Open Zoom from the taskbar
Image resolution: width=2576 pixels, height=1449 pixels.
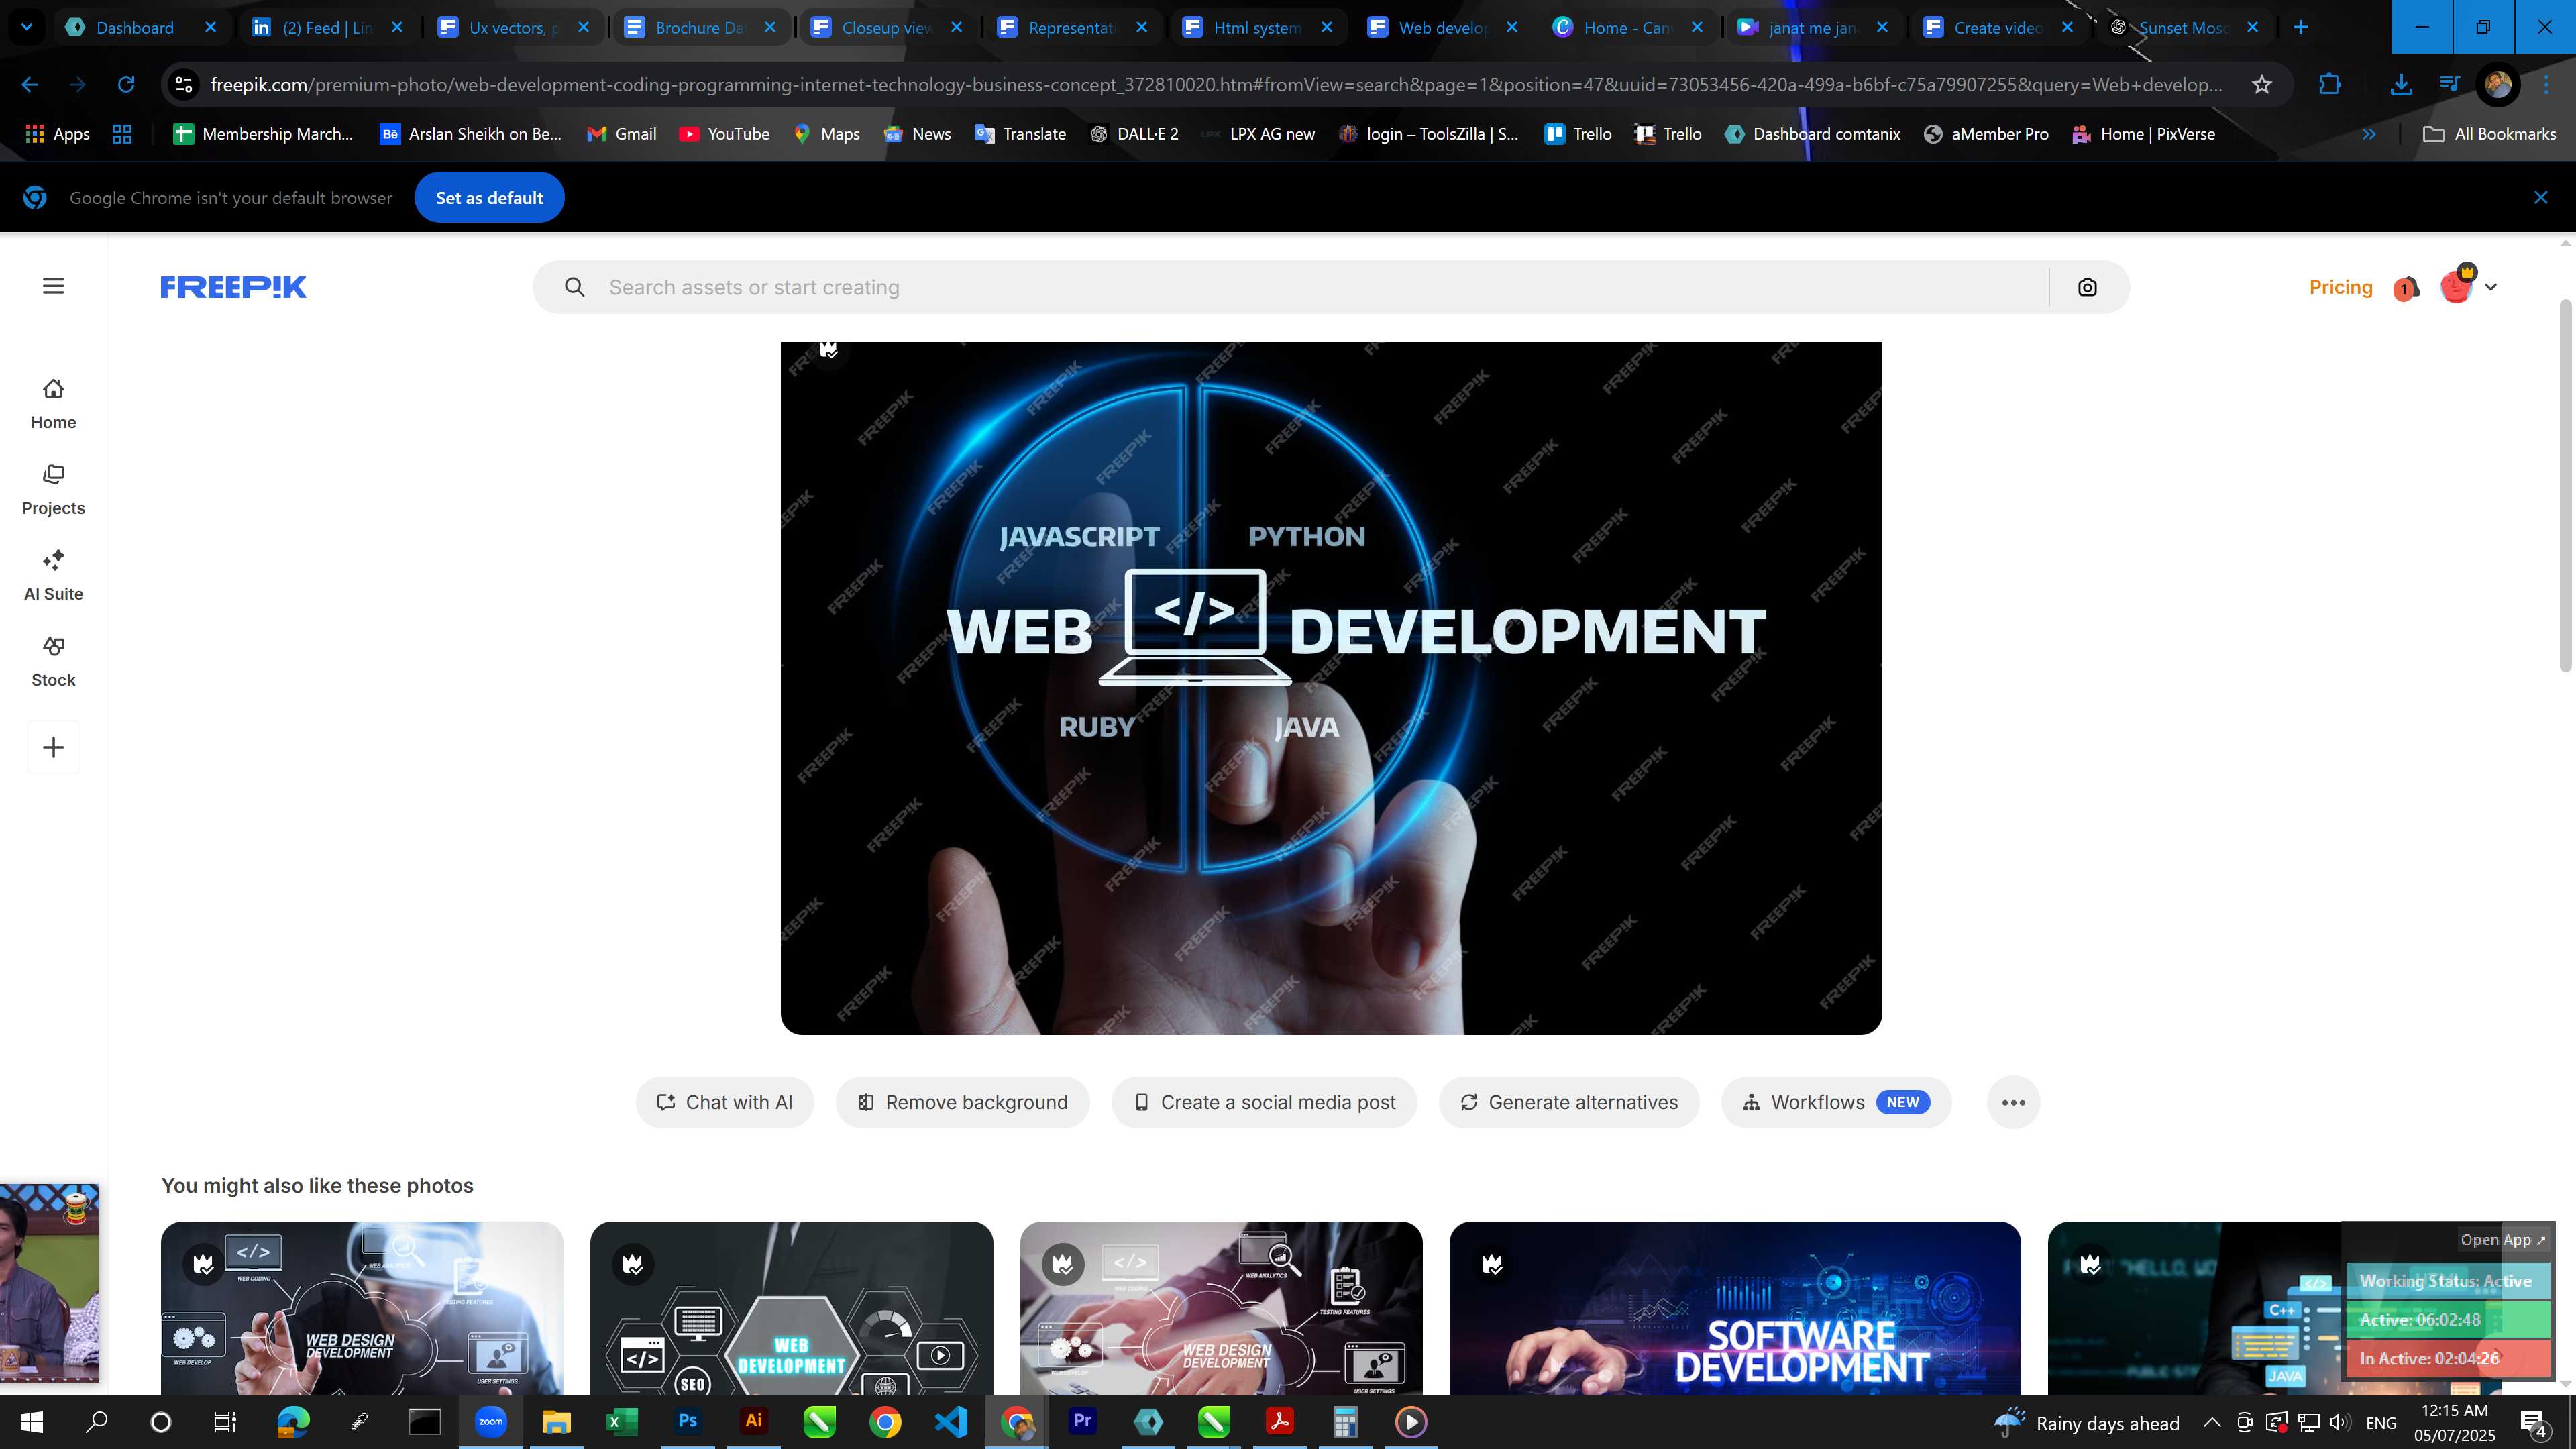(x=490, y=1421)
